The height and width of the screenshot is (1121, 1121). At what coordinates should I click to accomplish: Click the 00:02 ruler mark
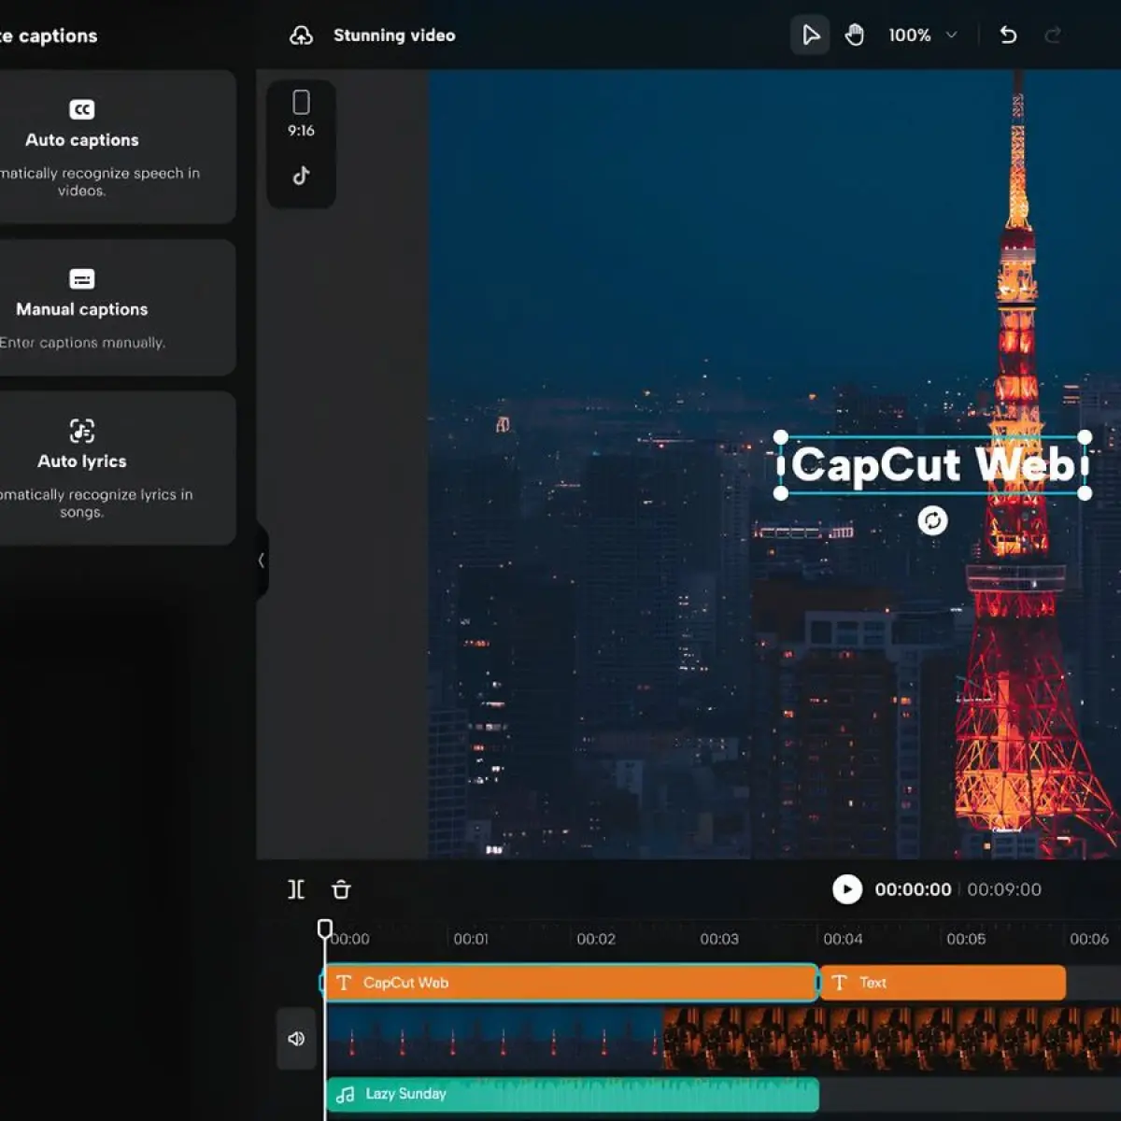click(596, 939)
